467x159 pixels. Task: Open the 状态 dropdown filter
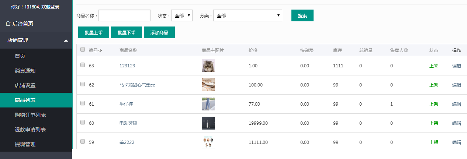(x=182, y=16)
